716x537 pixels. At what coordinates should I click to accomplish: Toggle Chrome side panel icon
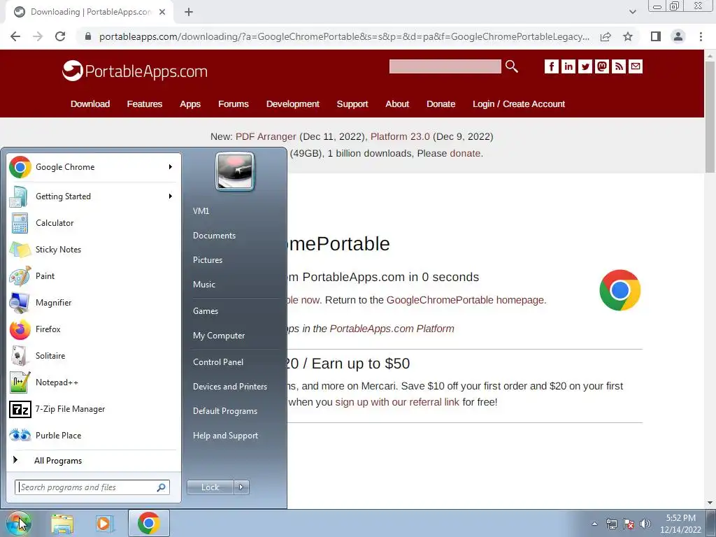[x=656, y=36]
